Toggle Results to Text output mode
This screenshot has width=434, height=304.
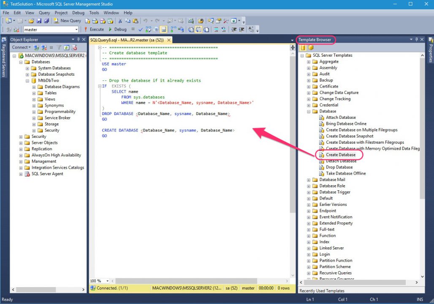[191, 29]
